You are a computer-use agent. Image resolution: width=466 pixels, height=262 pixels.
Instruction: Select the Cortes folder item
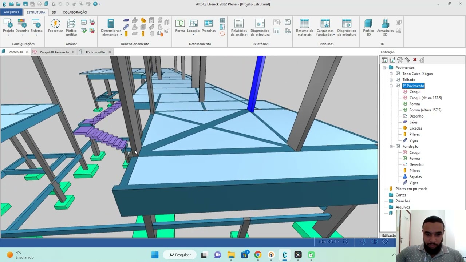[x=401, y=195]
